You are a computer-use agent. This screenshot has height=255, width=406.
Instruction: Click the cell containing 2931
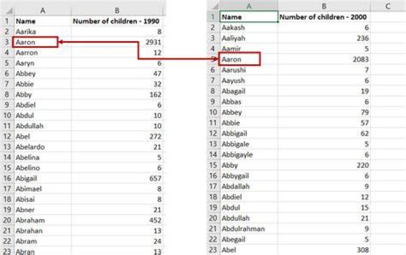[117, 42]
